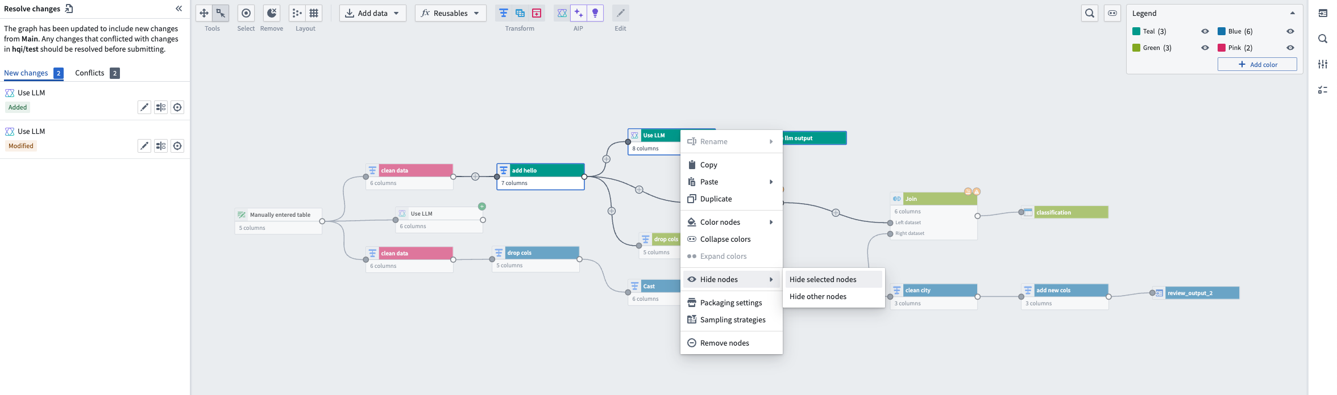Open the Add data dropdown
This screenshot has width=1337, height=395.
373,13
